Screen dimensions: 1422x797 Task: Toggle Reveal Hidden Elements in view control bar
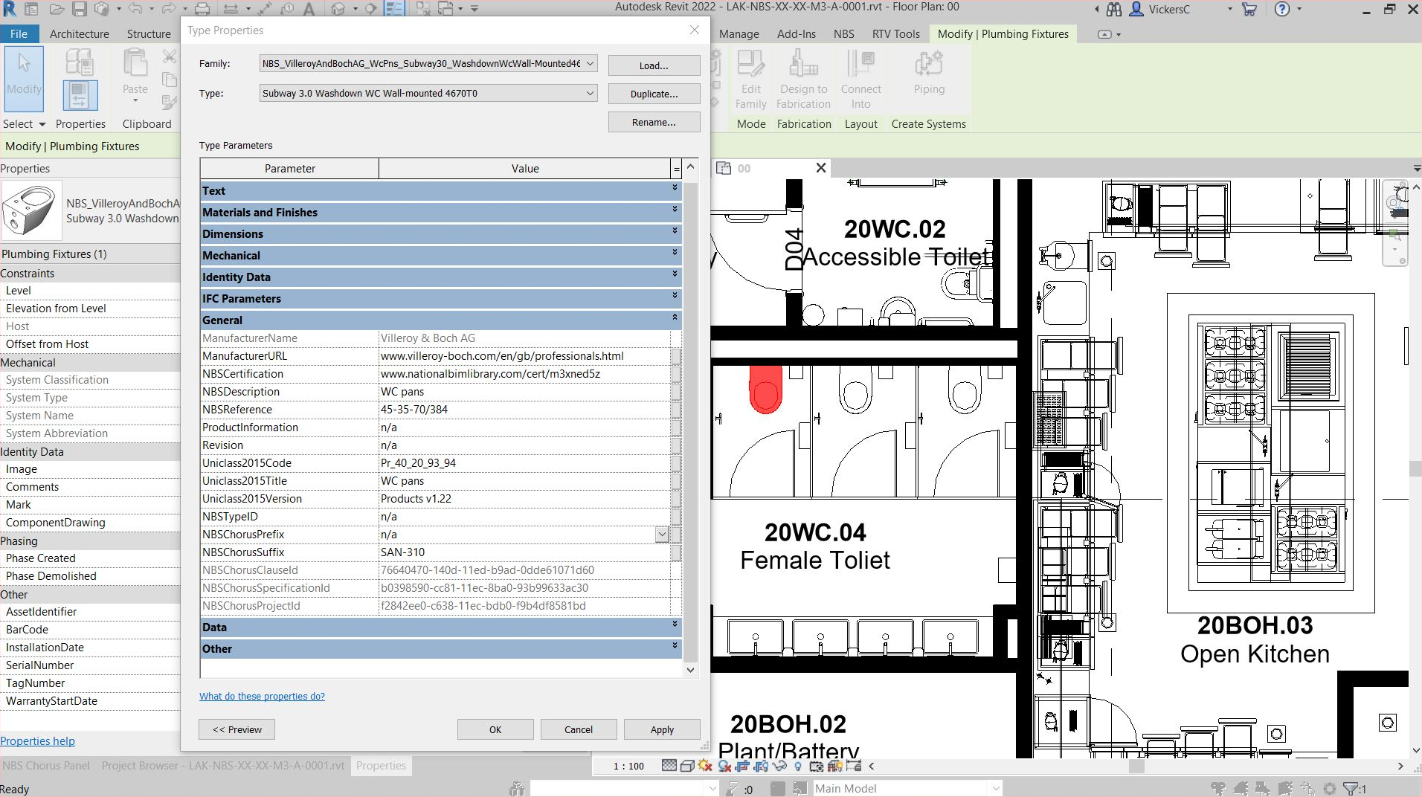click(798, 767)
